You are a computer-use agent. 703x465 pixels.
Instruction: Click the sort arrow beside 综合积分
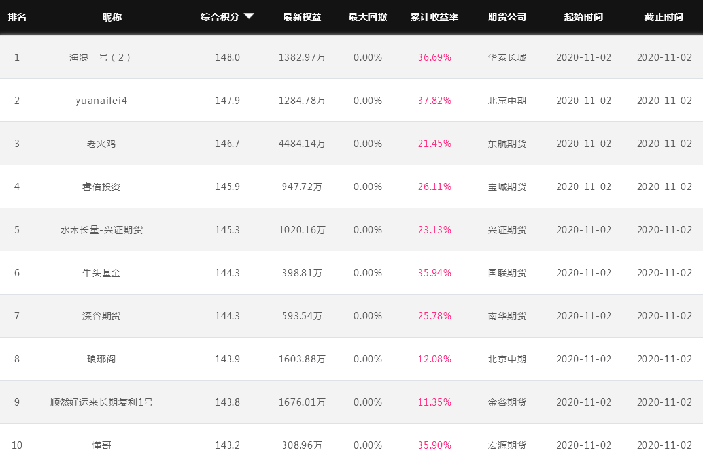pyautogui.click(x=249, y=16)
